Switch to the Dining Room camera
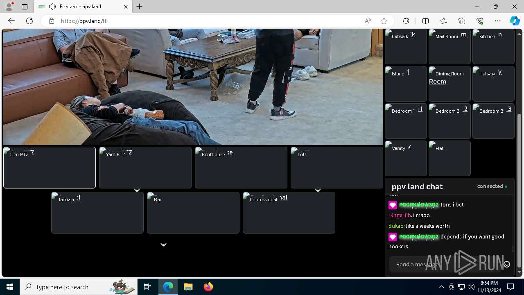The width and height of the screenshot is (524, 295). (x=449, y=84)
